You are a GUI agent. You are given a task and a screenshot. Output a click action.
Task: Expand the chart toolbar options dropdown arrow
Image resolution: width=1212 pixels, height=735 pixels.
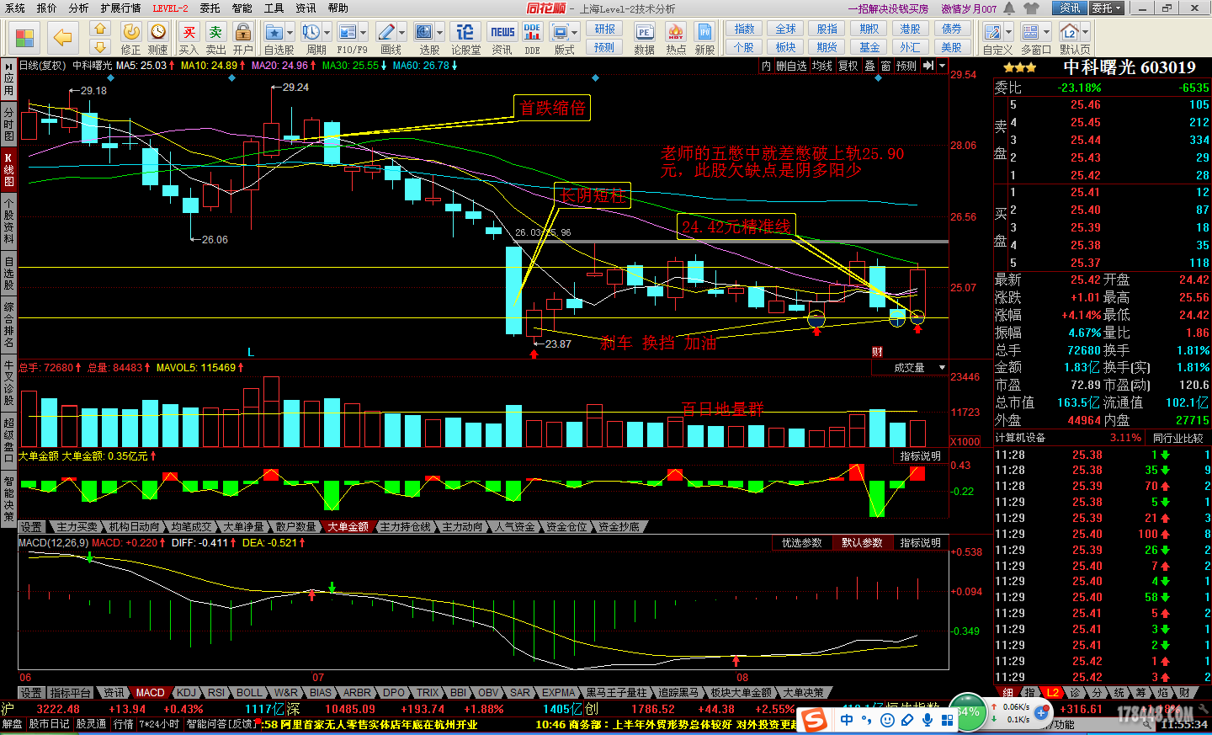942,66
